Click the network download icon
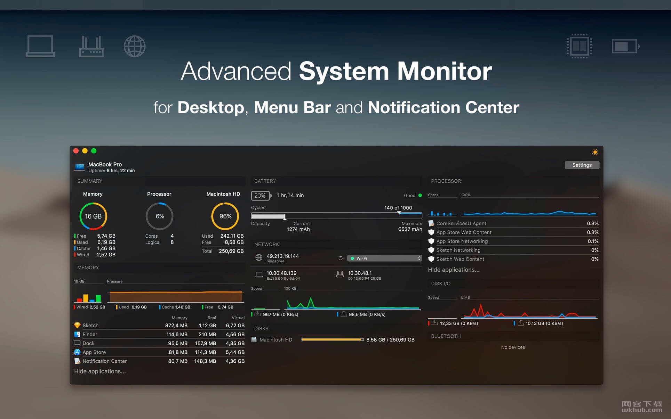Image resolution: width=671 pixels, height=419 pixels. 257,314
